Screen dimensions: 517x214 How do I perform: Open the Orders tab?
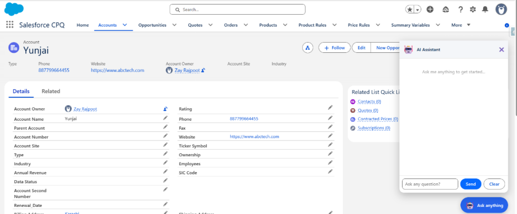coord(231,25)
